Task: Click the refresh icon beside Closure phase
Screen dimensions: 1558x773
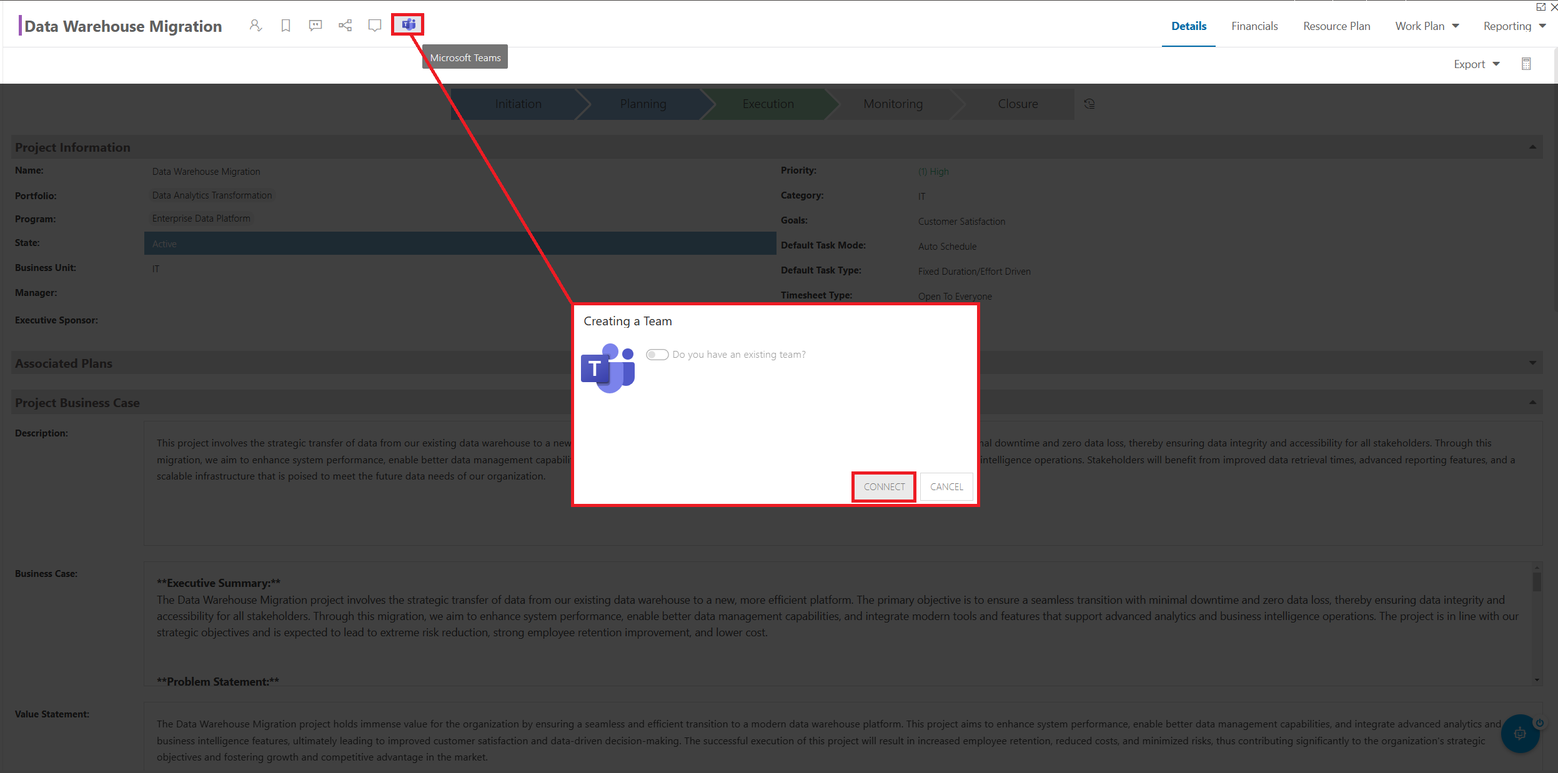Action: coord(1089,104)
